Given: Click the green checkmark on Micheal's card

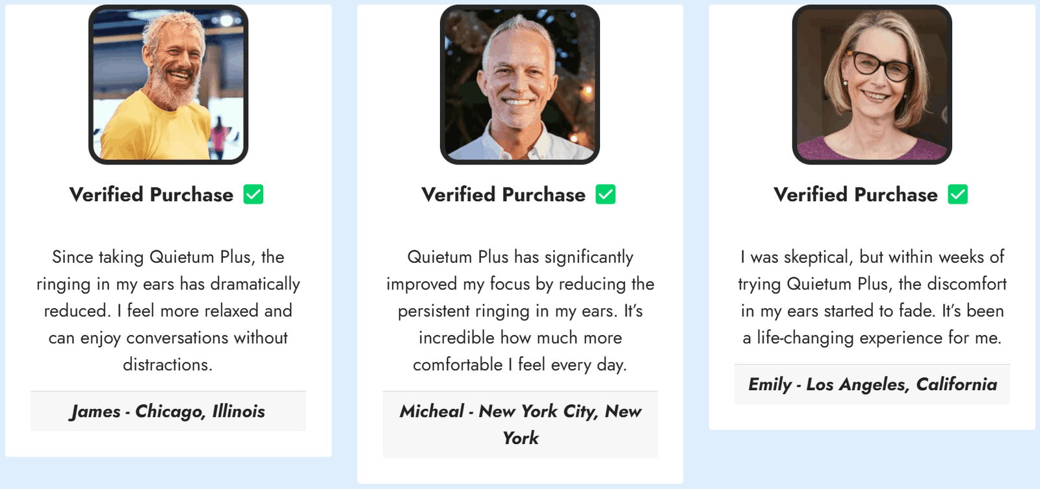Looking at the screenshot, I should (x=606, y=194).
